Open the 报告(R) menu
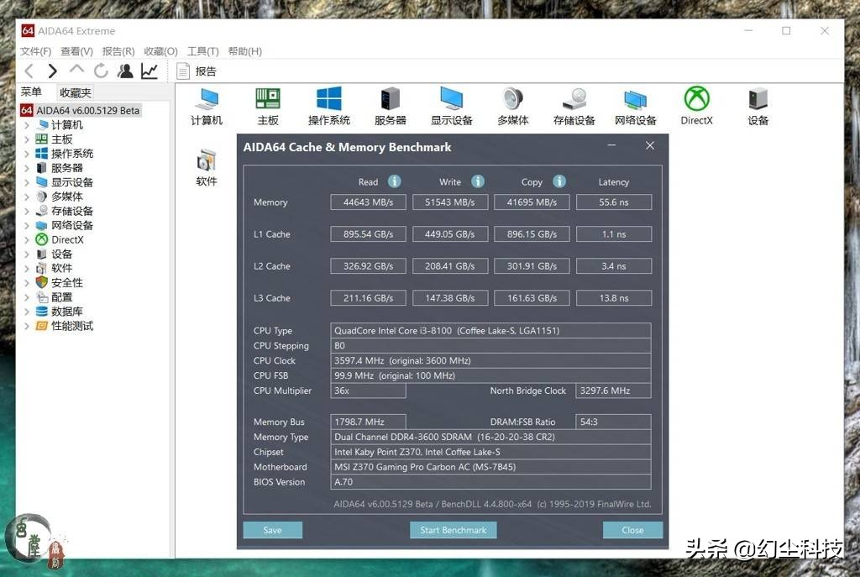The width and height of the screenshot is (860, 577). (x=118, y=51)
